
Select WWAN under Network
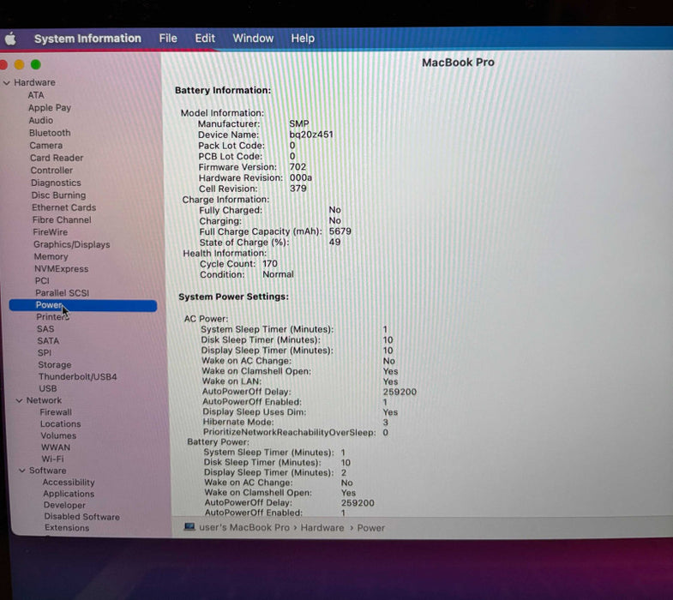(x=56, y=447)
